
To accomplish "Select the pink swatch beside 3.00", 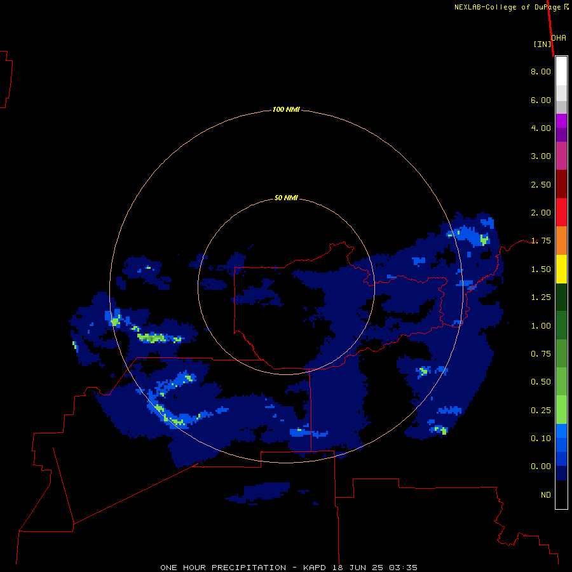I will tap(561, 156).
